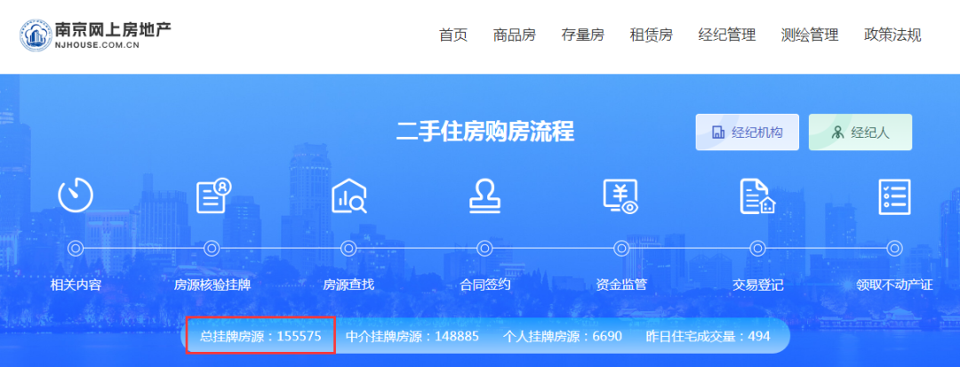Open the 领取不动产证 step link
960x367 pixels.
point(894,284)
